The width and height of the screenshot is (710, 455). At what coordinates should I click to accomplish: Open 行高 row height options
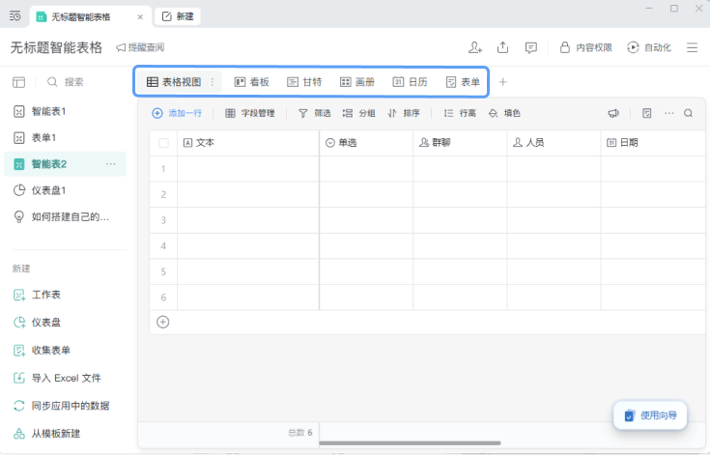click(x=460, y=113)
